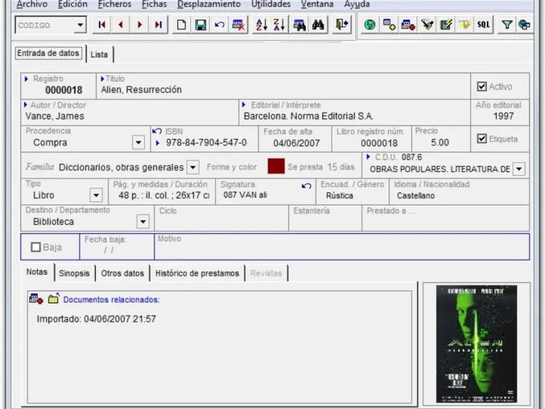
Task: Go to the next record
Action: pyautogui.click(x=140, y=25)
